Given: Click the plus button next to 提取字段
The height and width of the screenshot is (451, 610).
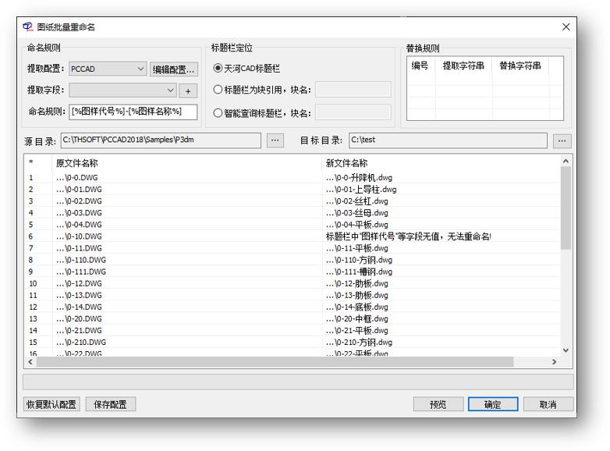Looking at the screenshot, I should click(188, 91).
